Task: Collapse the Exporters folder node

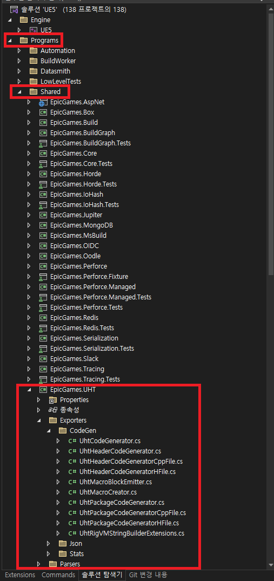Action: pos(39,420)
